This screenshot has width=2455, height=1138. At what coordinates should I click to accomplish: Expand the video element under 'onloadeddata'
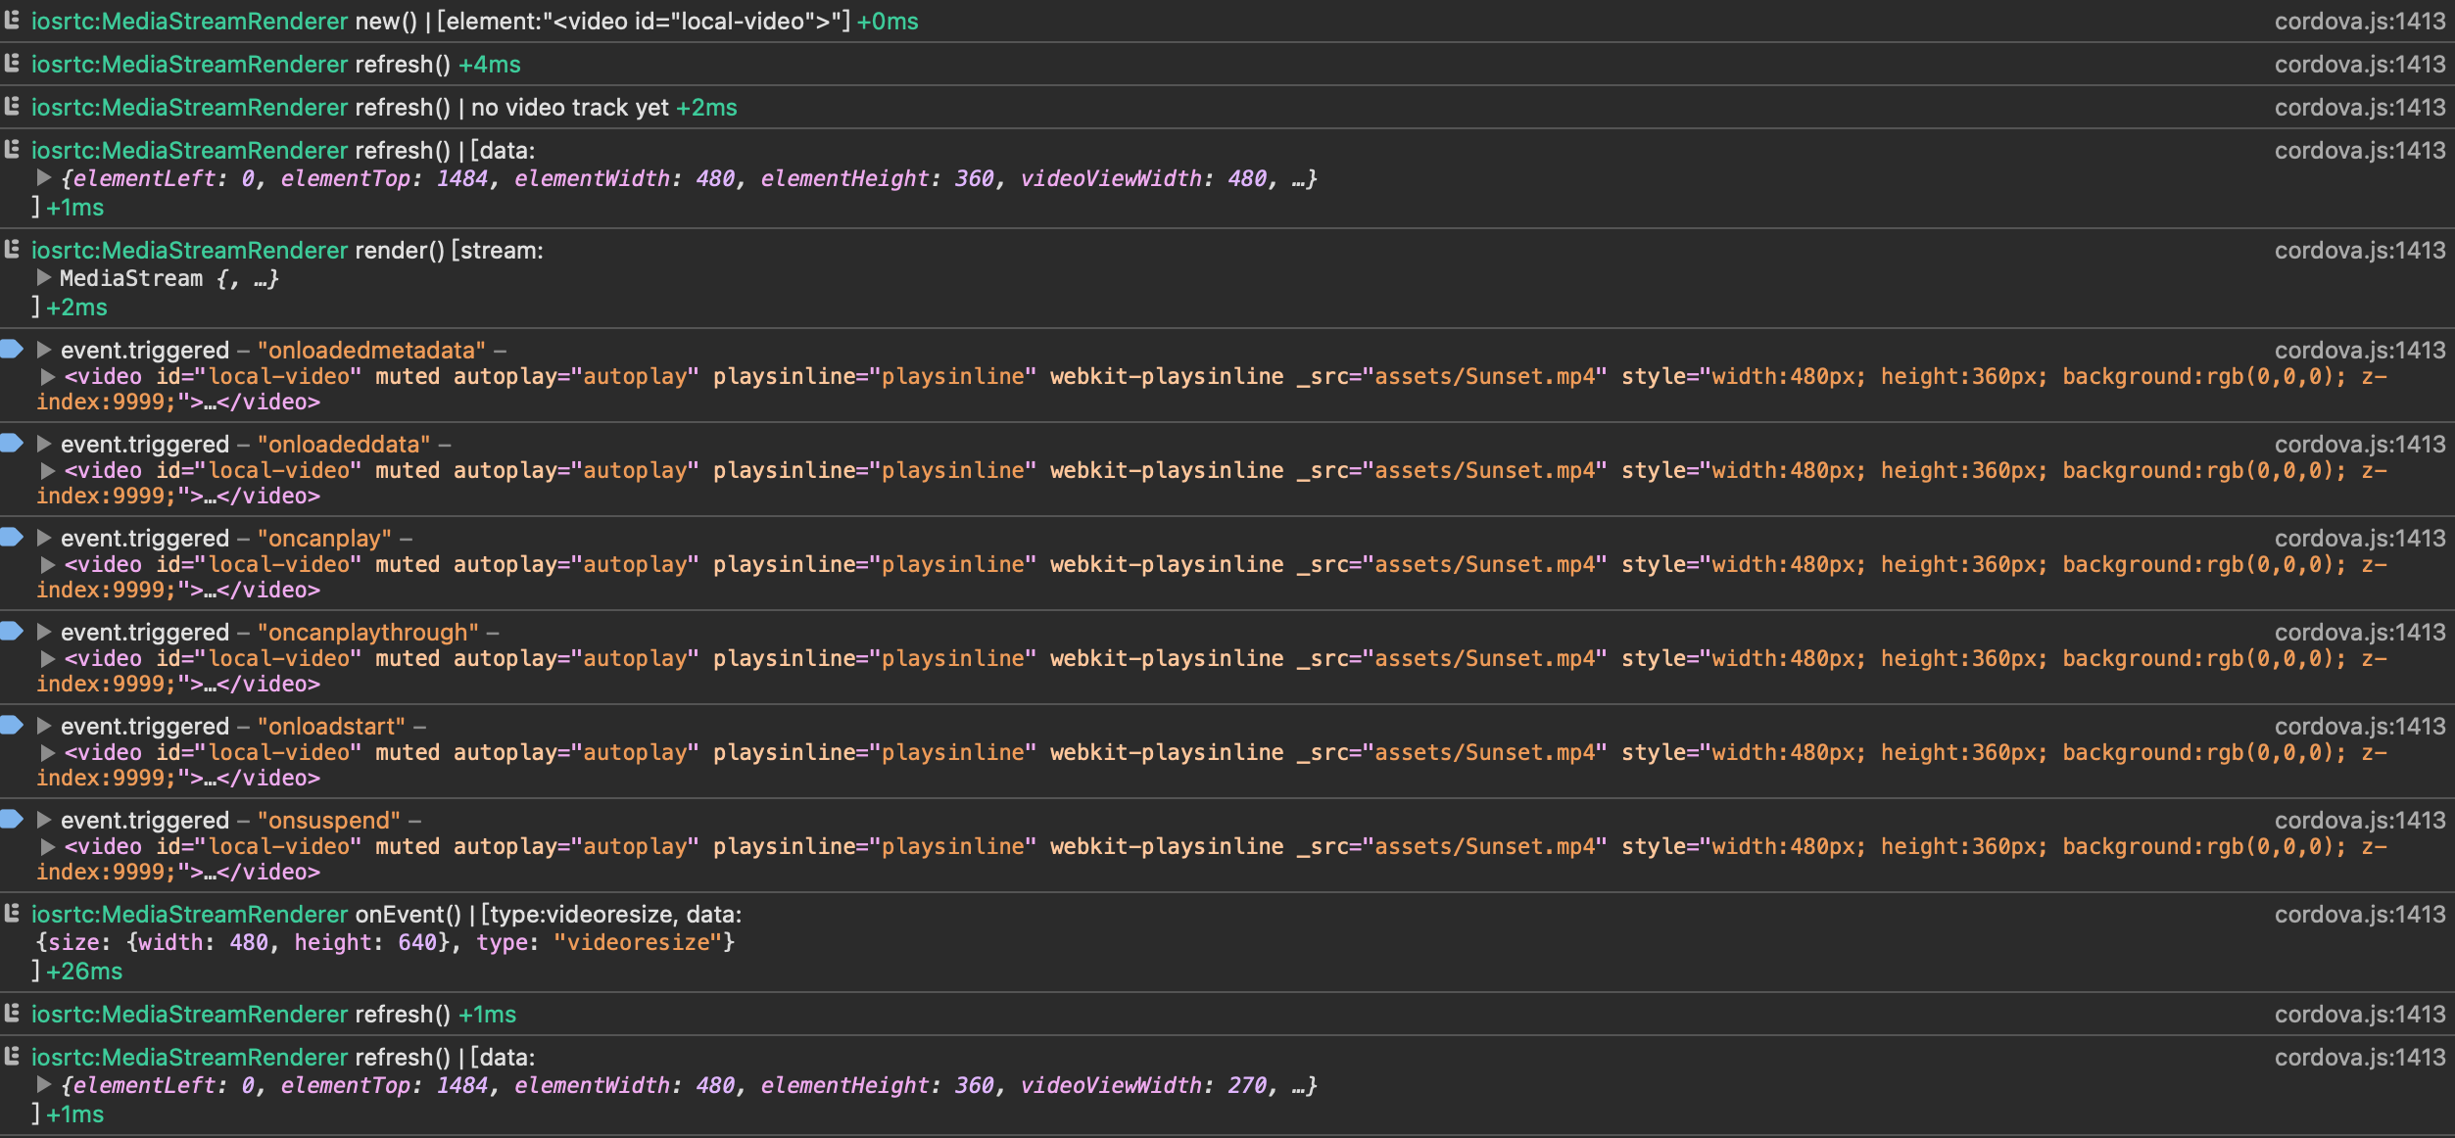[x=48, y=470]
